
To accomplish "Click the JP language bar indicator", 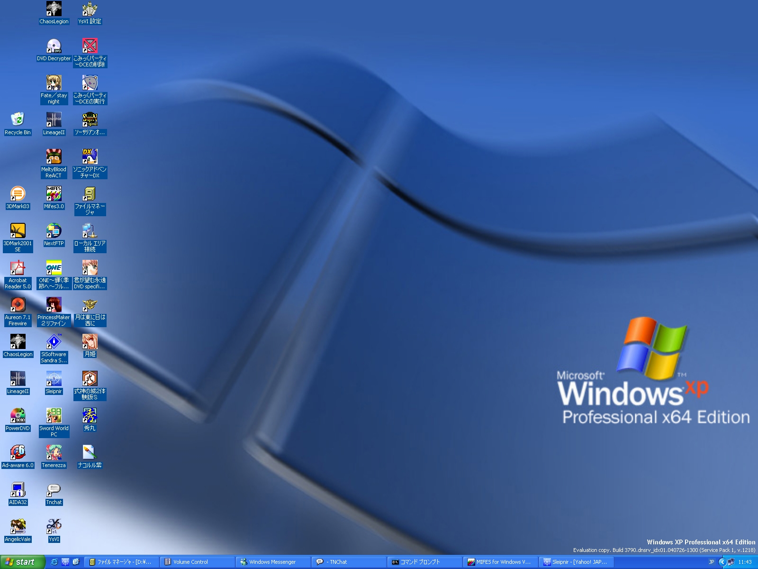I will pyautogui.click(x=711, y=562).
